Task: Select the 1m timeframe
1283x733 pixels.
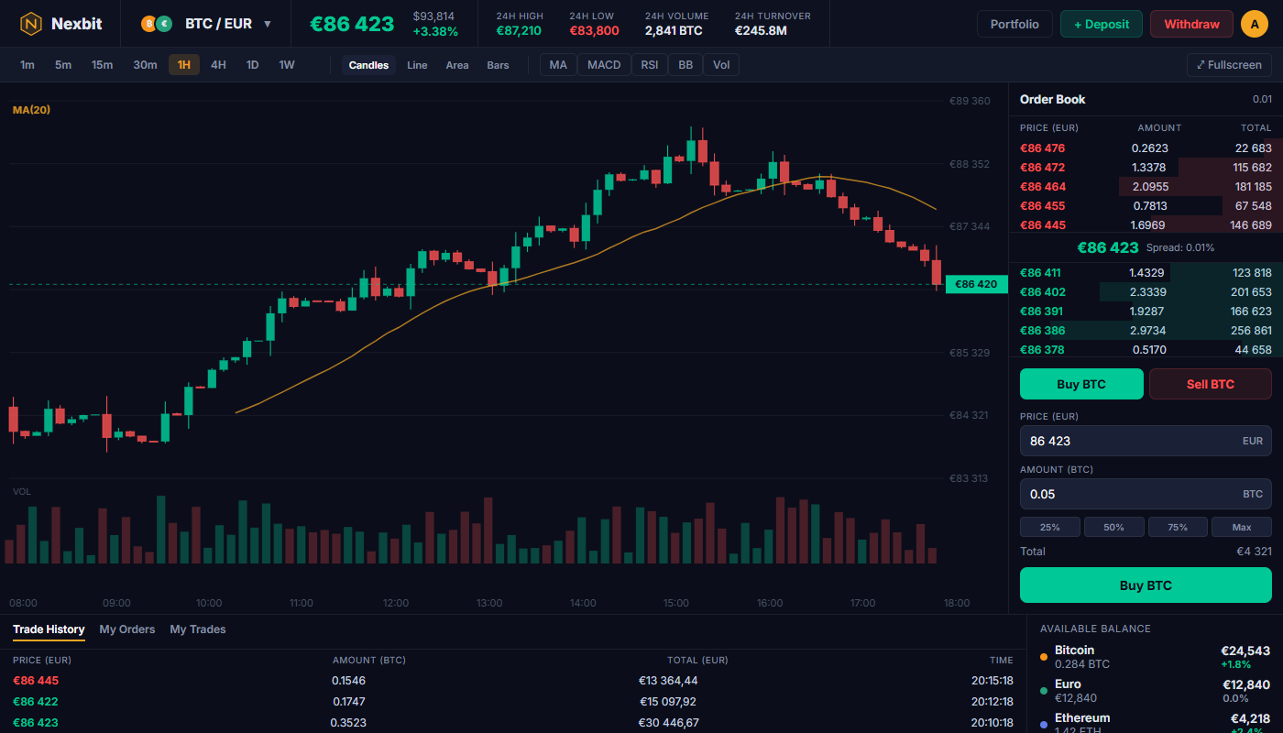Action: 27,65
